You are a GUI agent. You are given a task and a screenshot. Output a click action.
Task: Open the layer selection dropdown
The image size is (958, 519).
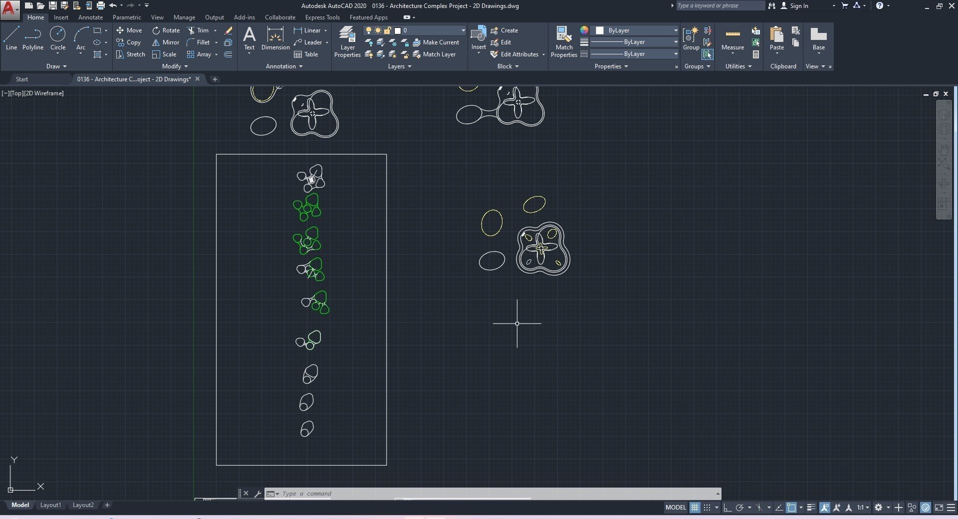tap(415, 30)
